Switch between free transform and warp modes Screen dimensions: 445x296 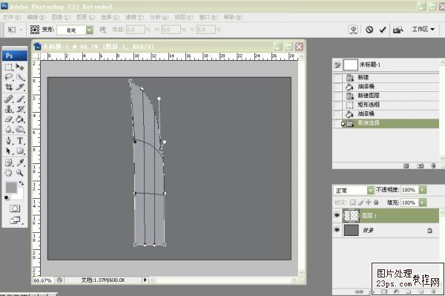coord(354,30)
